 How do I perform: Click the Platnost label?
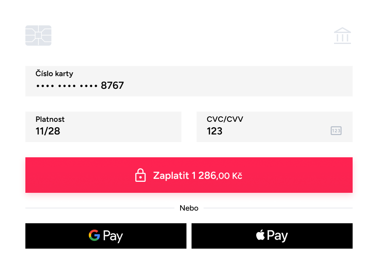point(50,119)
